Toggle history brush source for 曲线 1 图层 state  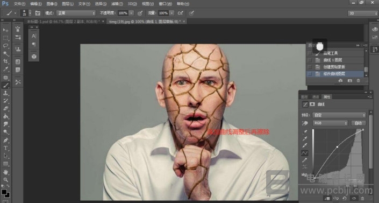tap(310, 60)
